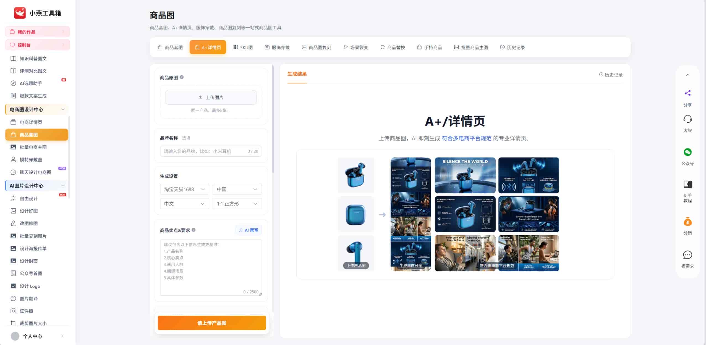The height and width of the screenshot is (345, 706).
Task: Open the 中国 country dropdown
Action: [237, 189]
